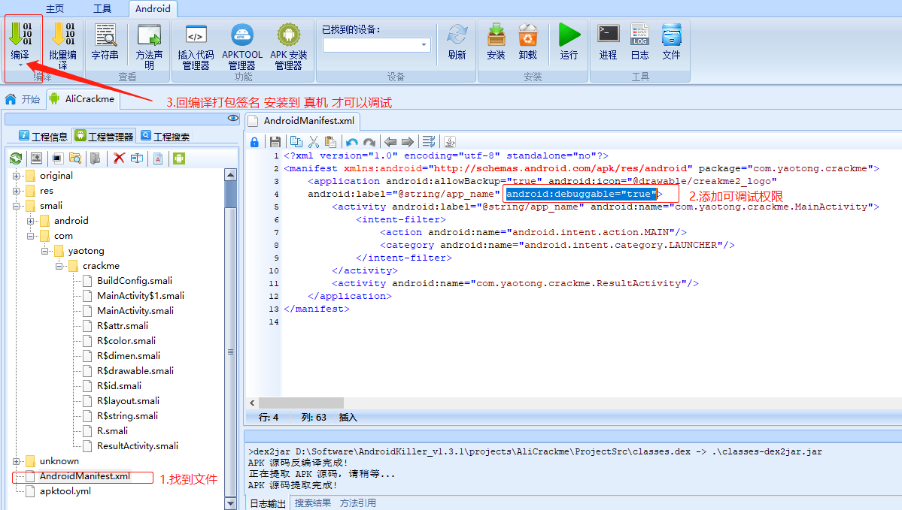
Task: Select MainActivity.smali in tree
Action: [135, 311]
